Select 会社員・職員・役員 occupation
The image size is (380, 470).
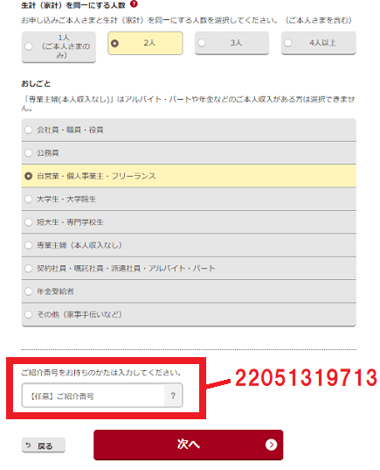pos(189,130)
